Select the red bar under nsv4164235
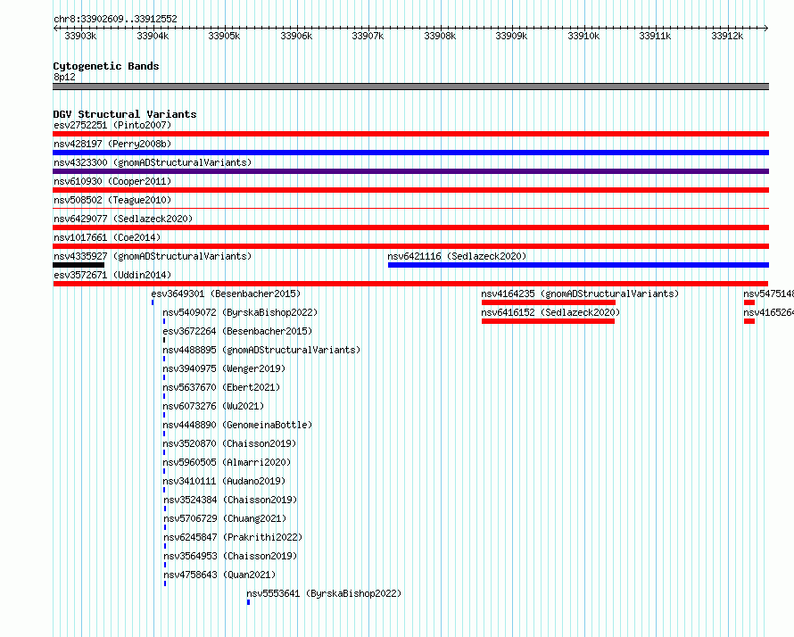The image size is (794, 637). tap(549, 302)
